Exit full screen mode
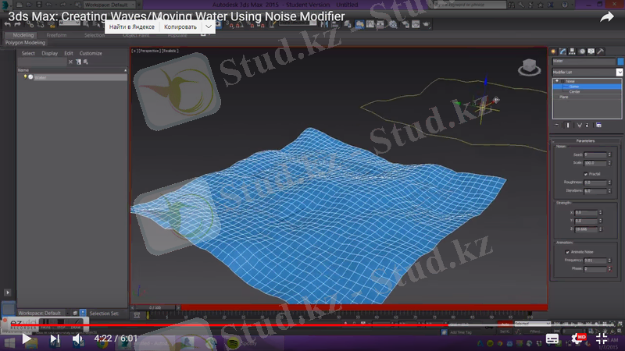This screenshot has width=625, height=351. (602, 339)
